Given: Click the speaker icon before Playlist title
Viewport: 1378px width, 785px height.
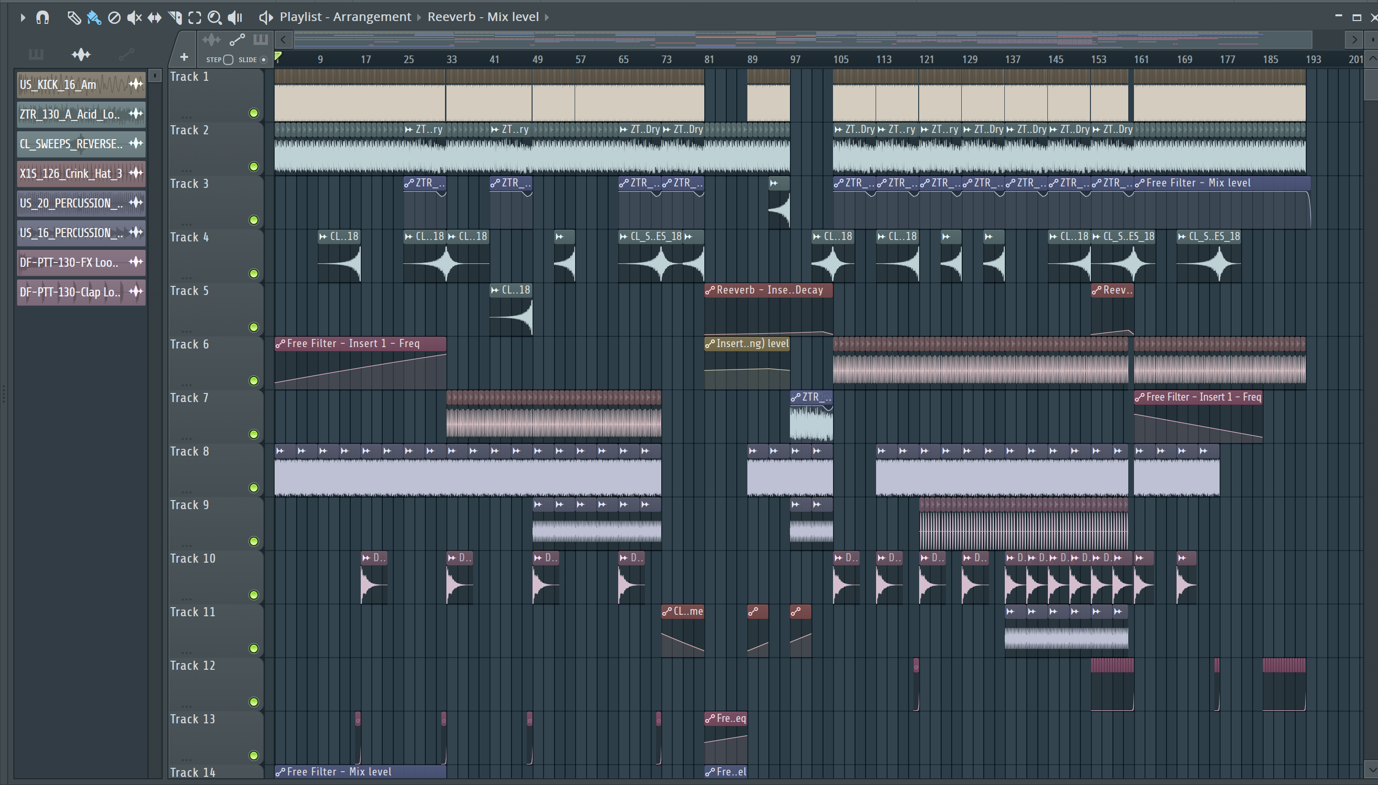Looking at the screenshot, I should coord(266,18).
